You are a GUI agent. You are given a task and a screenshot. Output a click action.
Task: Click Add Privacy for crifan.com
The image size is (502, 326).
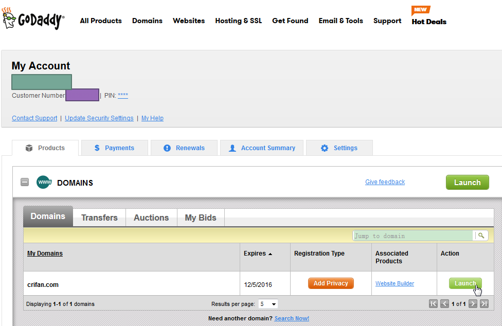point(331,283)
